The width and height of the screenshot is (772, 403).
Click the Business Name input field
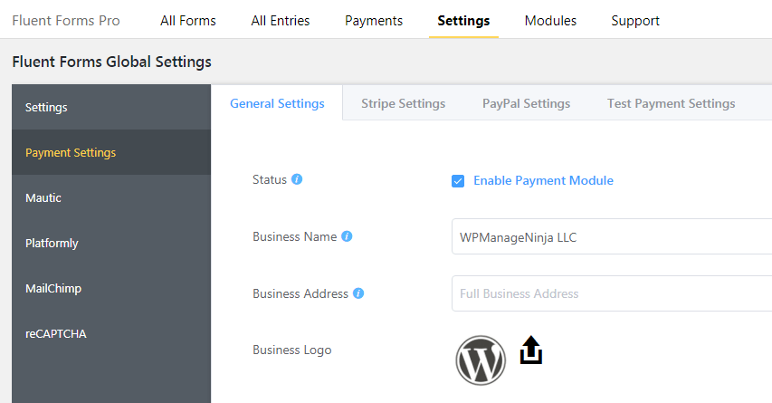pyautogui.click(x=612, y=237)
